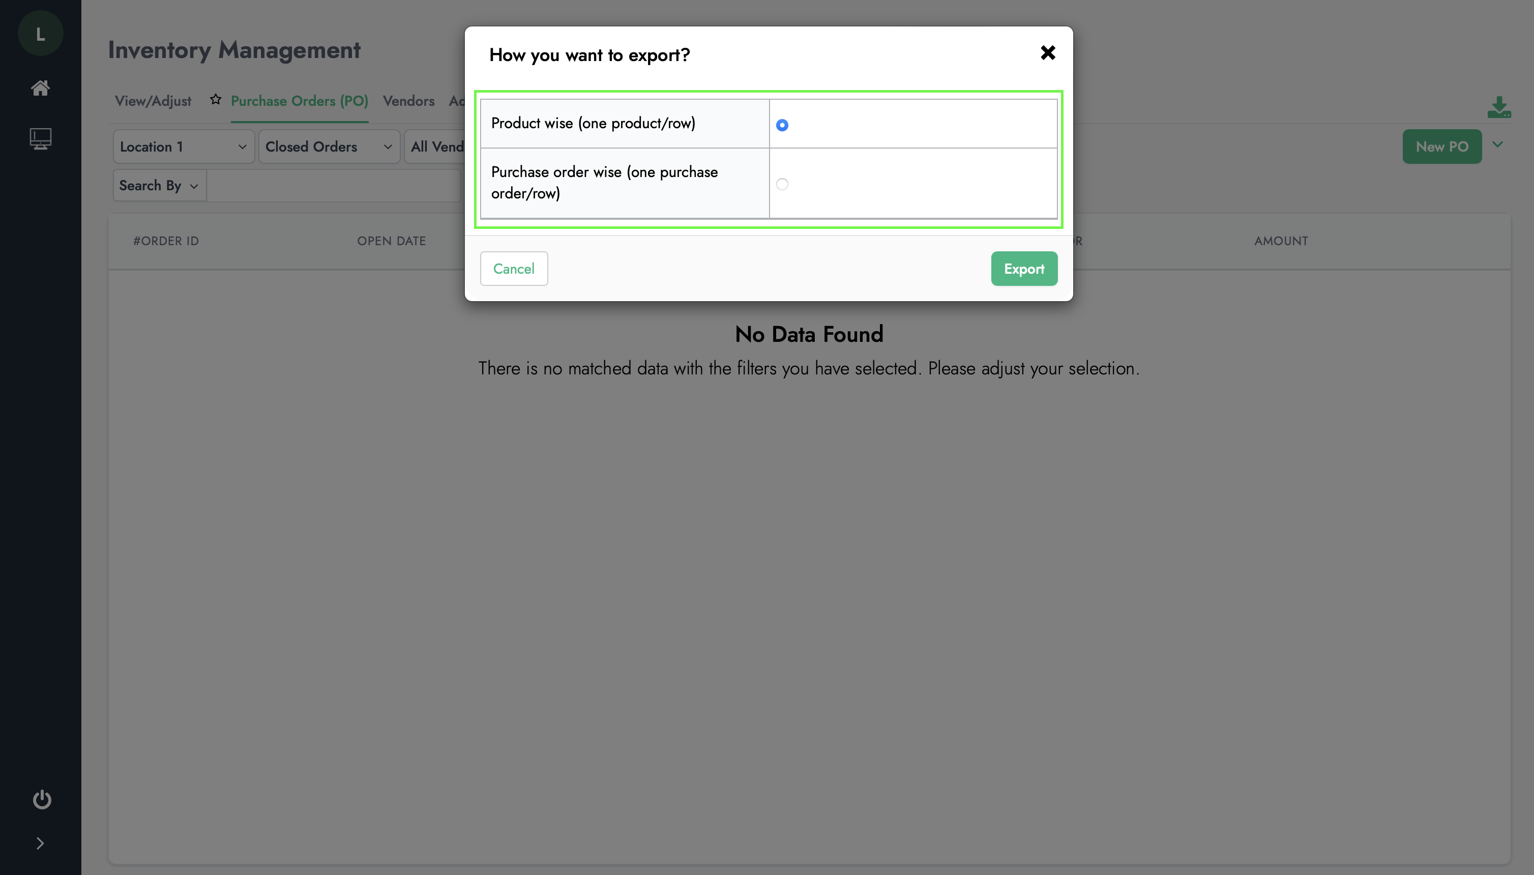Open the Closed Orders dropdown

point(329,147)
